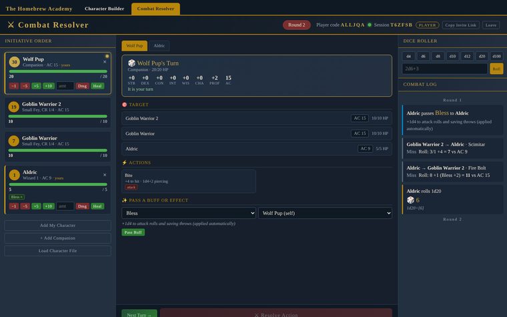Screen dimensions: 507x317
Task: Focus Wolf Pup's HP amount field
Action: (x=65, y=86)
